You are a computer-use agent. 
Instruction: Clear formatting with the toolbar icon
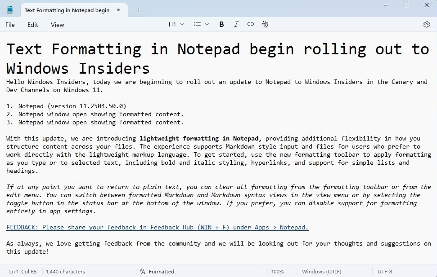pos(265,24)
